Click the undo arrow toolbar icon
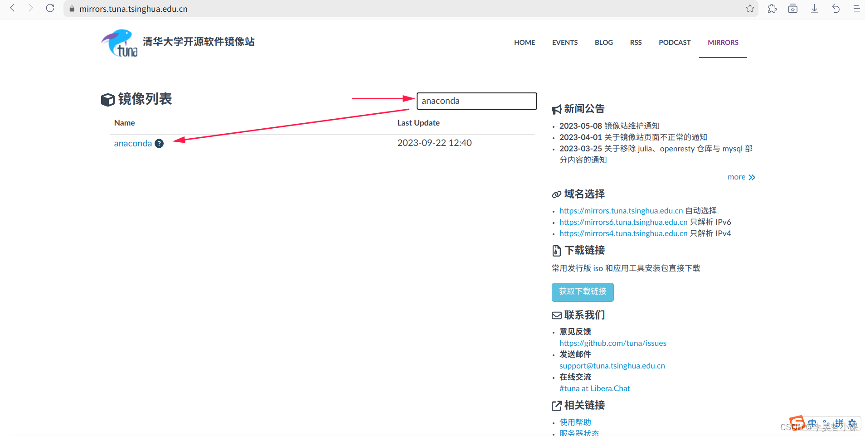The height and width of the screenshot is (436, 865). (x=836, y=9)
